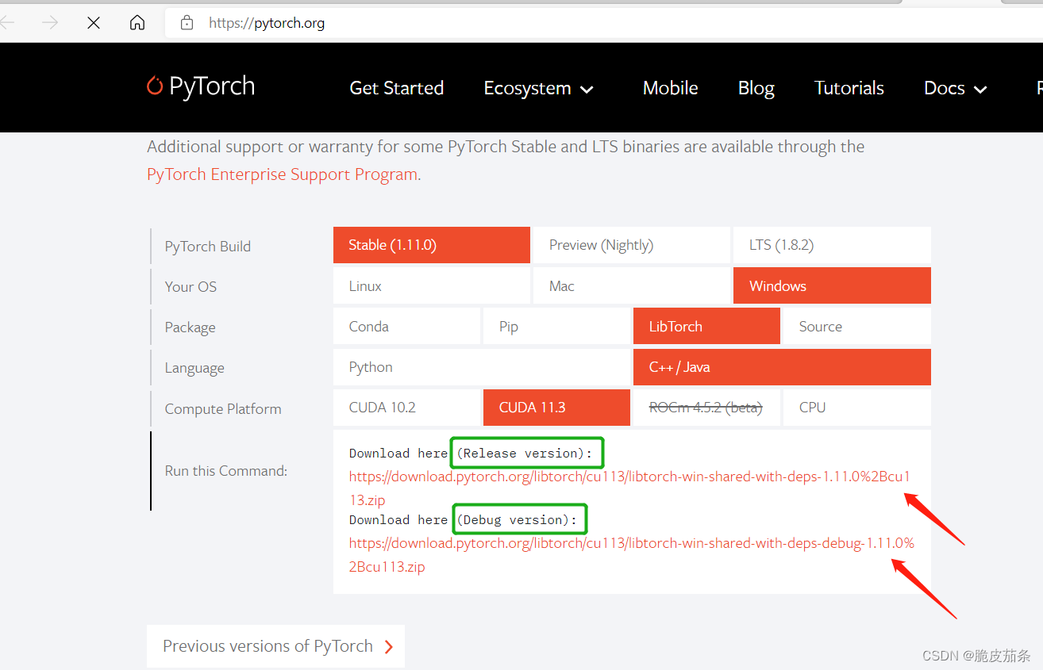Click the 'Compute Platform' row label
This screenshot has height=670, width=1043.
click(223, 409)
